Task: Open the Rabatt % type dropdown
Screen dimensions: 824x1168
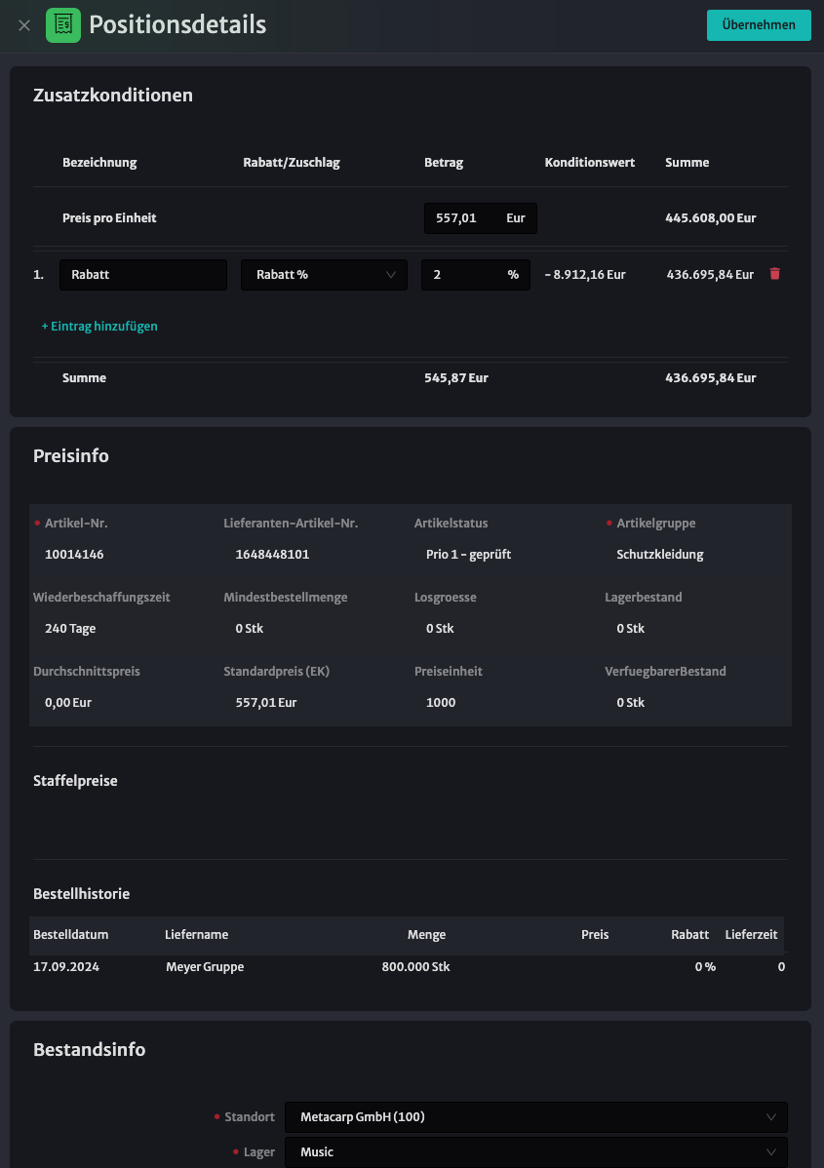Action: (324, 275)
